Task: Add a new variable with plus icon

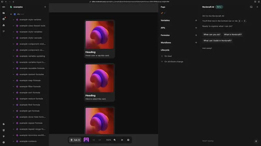Action: pyautogui.click(x=196, y=20)
